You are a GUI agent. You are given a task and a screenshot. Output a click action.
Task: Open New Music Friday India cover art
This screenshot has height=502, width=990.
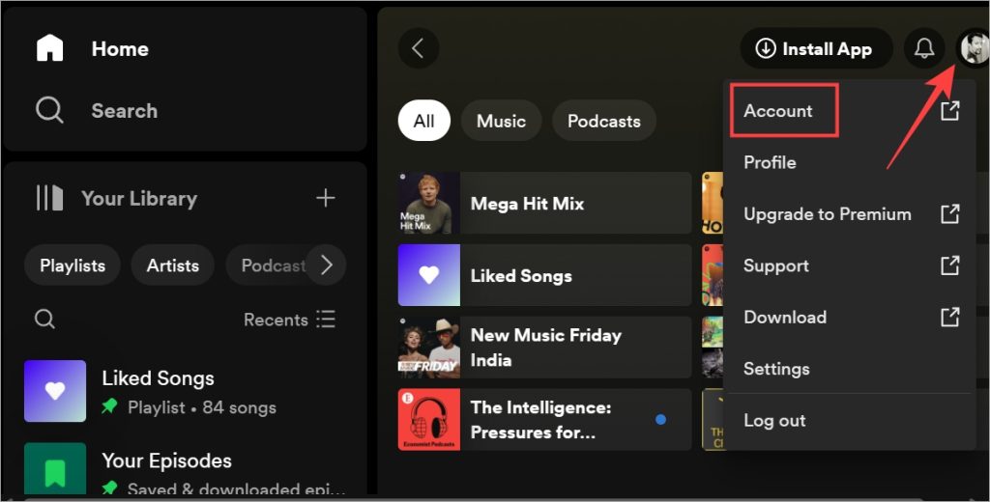click(x=428, y=348)
